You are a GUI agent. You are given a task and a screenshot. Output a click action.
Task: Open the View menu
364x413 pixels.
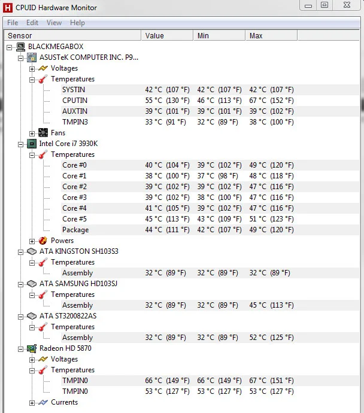[54, 23]
